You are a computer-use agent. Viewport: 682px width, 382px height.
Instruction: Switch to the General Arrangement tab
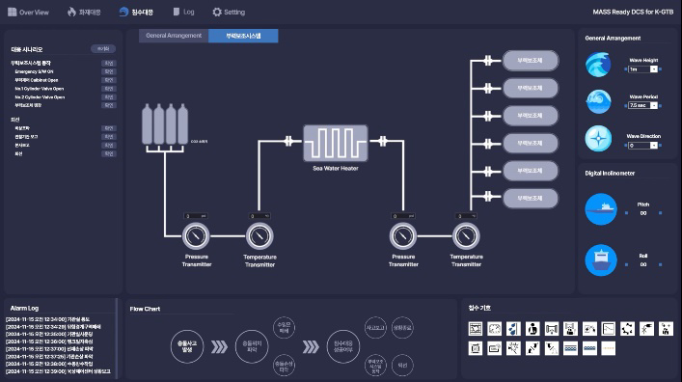(x=174, y=36)
